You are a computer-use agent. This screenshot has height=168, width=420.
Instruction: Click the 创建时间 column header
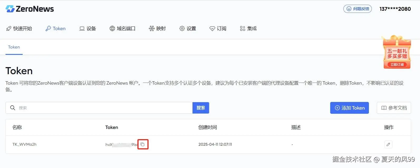pos(207,127)
